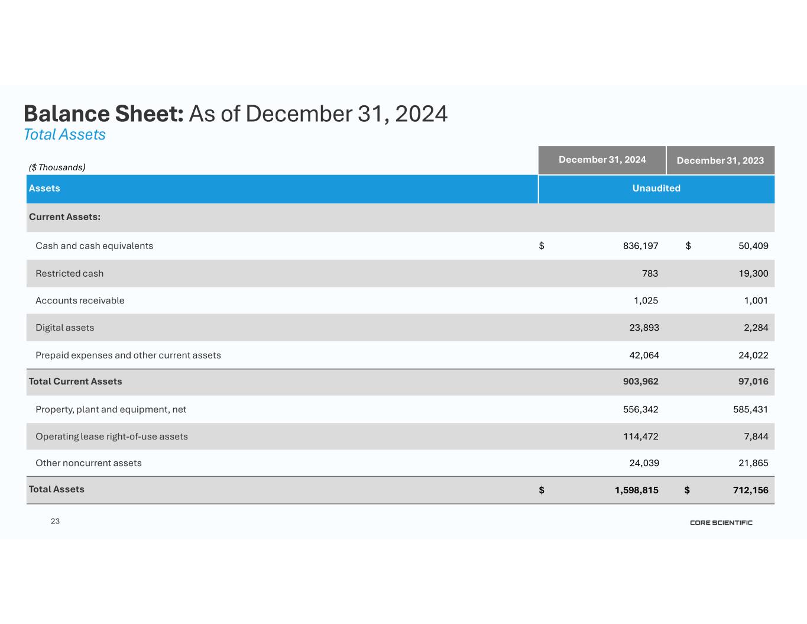
Task: Click the Digital assets value 23,893
Action: (x=644, y=328)
